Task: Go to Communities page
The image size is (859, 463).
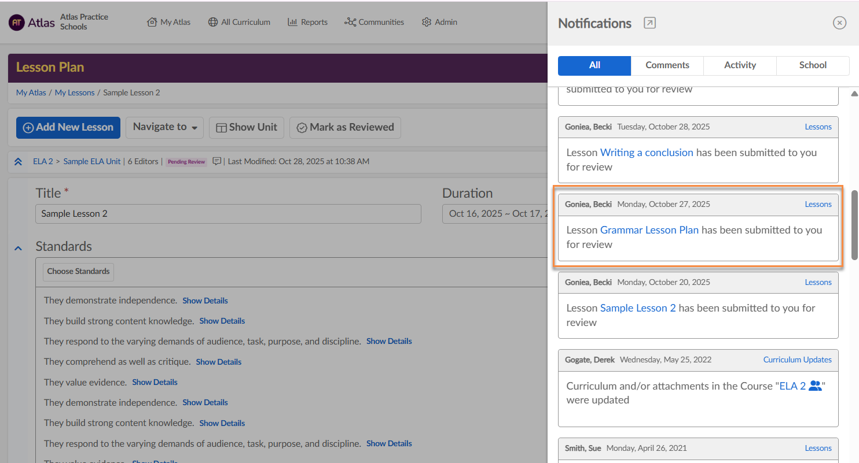Action: click(x=374, y=22)
